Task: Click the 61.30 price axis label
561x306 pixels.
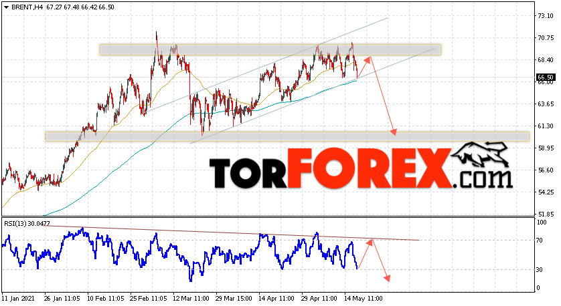Action: pos(546,126)
